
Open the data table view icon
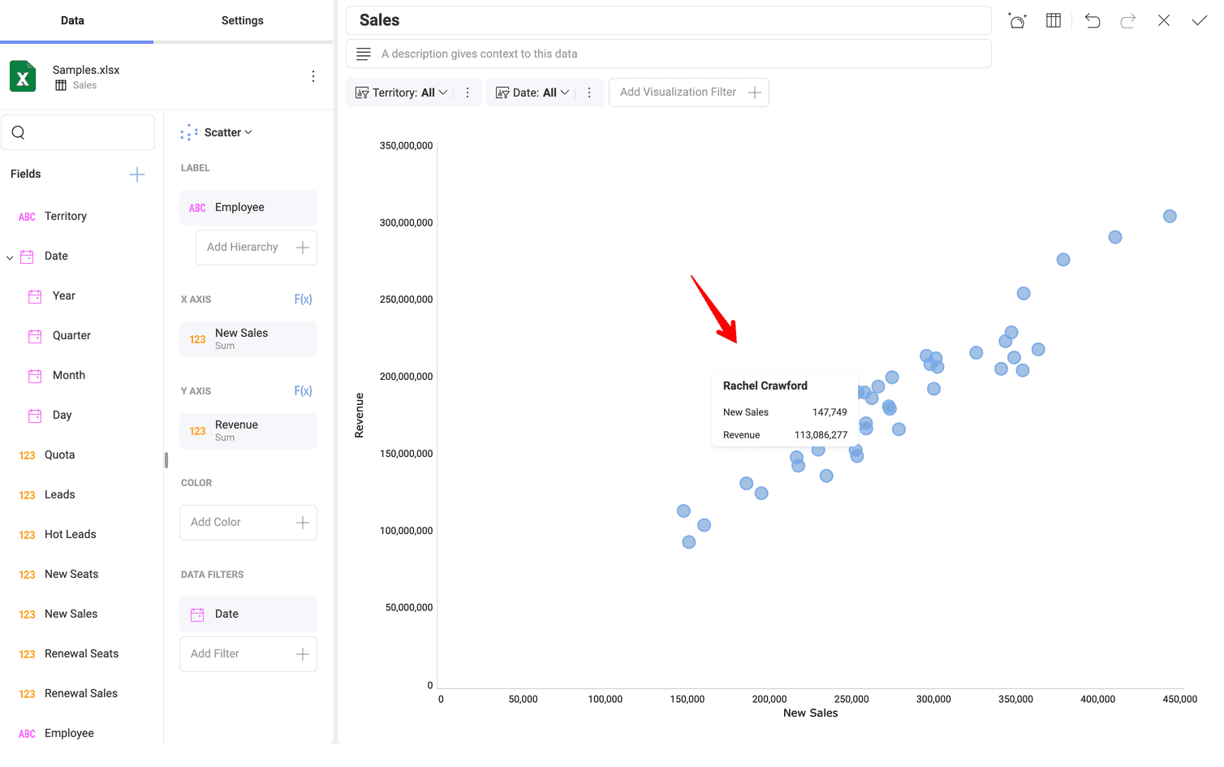(1054, 20)
